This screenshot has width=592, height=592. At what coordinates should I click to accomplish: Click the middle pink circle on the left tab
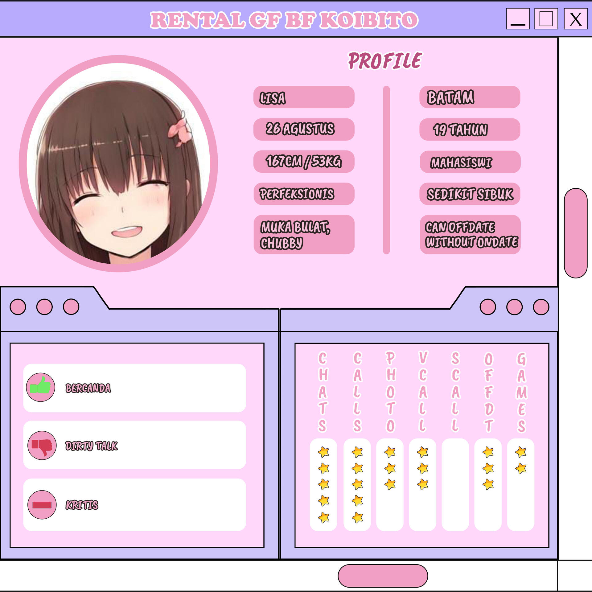[x=44, y=307]
